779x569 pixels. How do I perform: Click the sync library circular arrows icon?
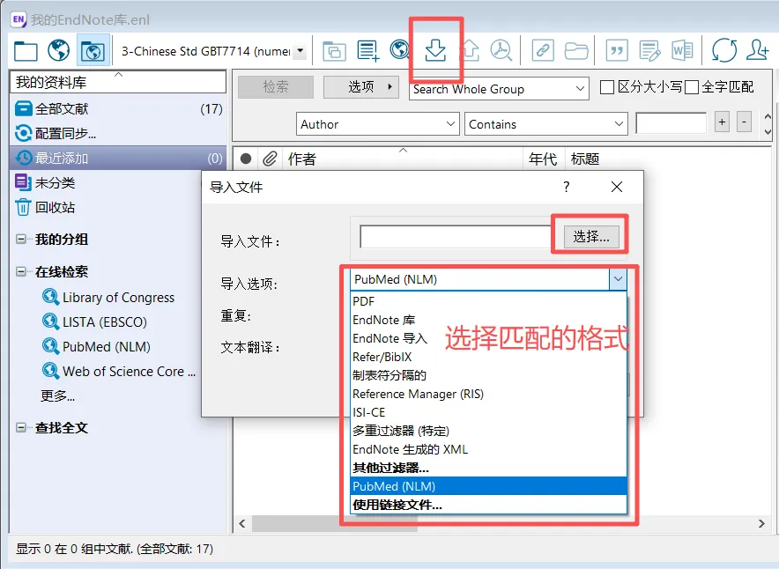(x=724, y=50)
